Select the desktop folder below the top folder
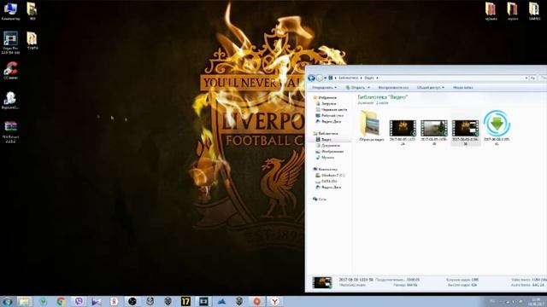The width and height of the screenshot is (547, 307). [x=32, y=41]
